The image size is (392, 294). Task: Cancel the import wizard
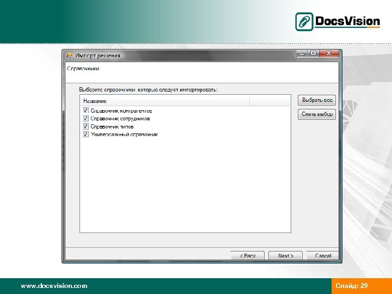[322, 255]
